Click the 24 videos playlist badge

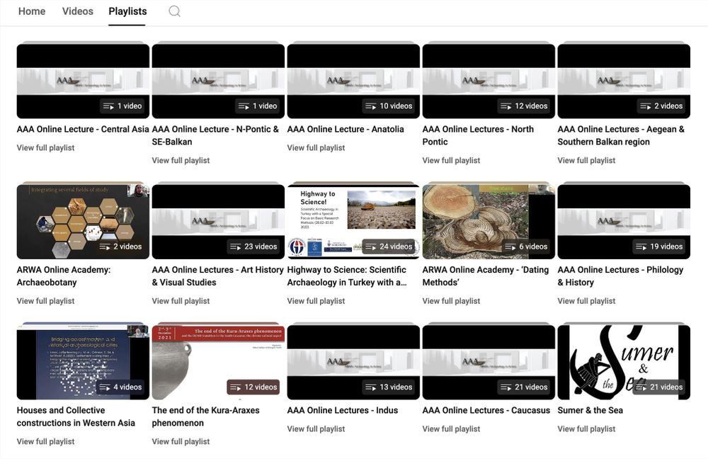(389, 246)
